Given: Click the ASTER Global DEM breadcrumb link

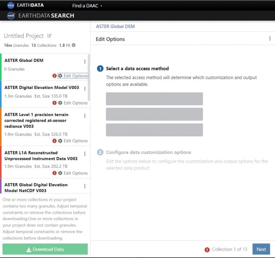Looking at the screenshot, I should pos(115,26).
